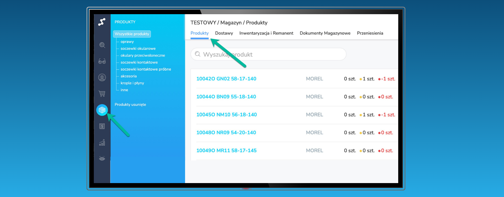Open the receipt dollar sidebar icon

pos(102,126)
